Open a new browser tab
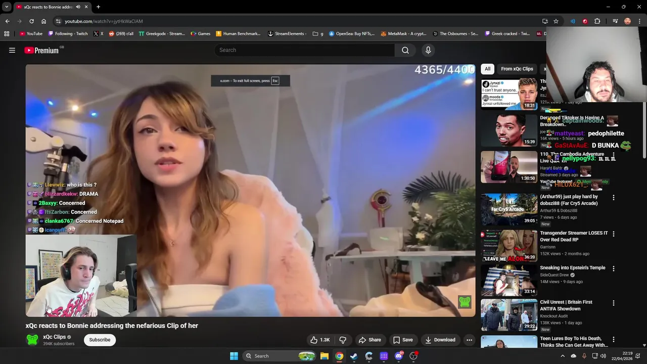 click(x=98, y=7)
